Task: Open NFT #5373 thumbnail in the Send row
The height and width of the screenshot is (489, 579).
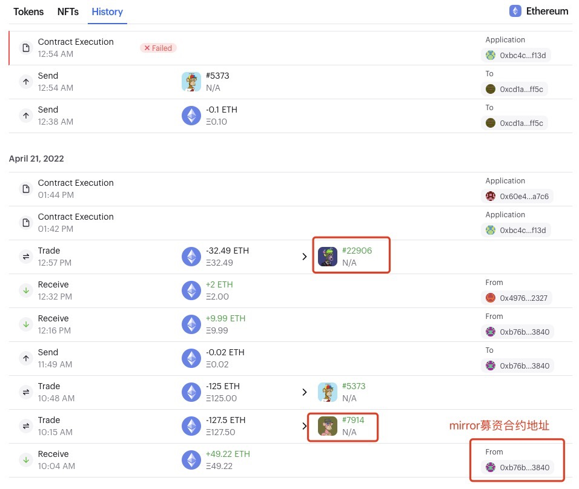Action: pos(191,82)
